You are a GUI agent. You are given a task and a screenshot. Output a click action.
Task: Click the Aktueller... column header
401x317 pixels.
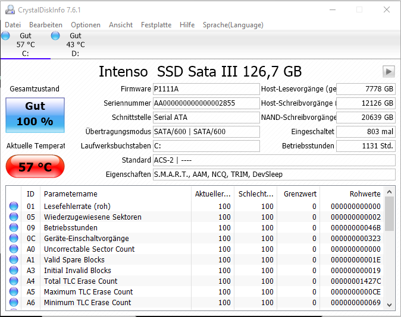212,194
